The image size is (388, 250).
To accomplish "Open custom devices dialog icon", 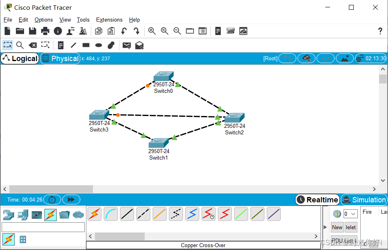I will click(203, 31).
